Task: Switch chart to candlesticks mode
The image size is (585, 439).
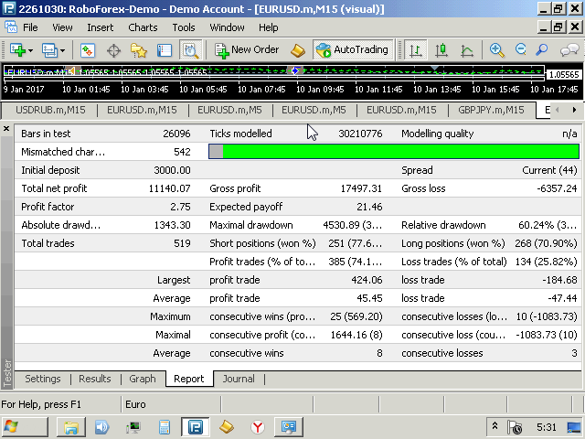Action: (441, 50)
